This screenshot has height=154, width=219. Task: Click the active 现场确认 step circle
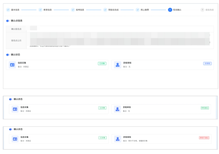coord(170,10)
